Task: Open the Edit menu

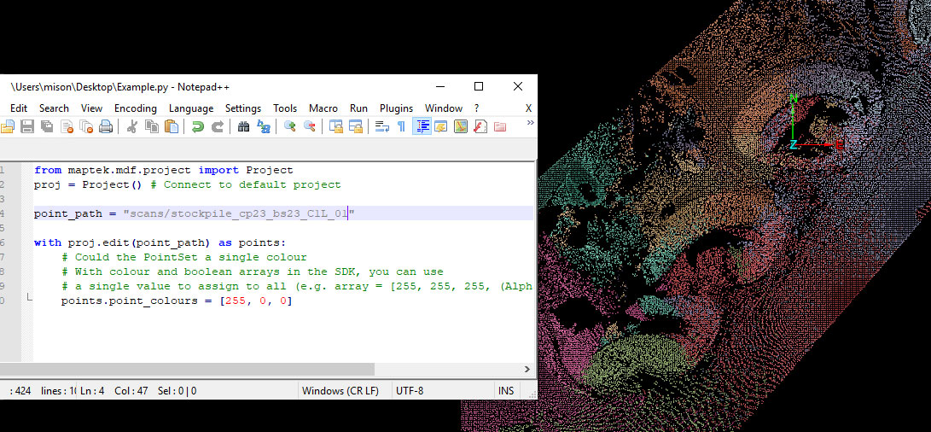Action: coord(19,108)
